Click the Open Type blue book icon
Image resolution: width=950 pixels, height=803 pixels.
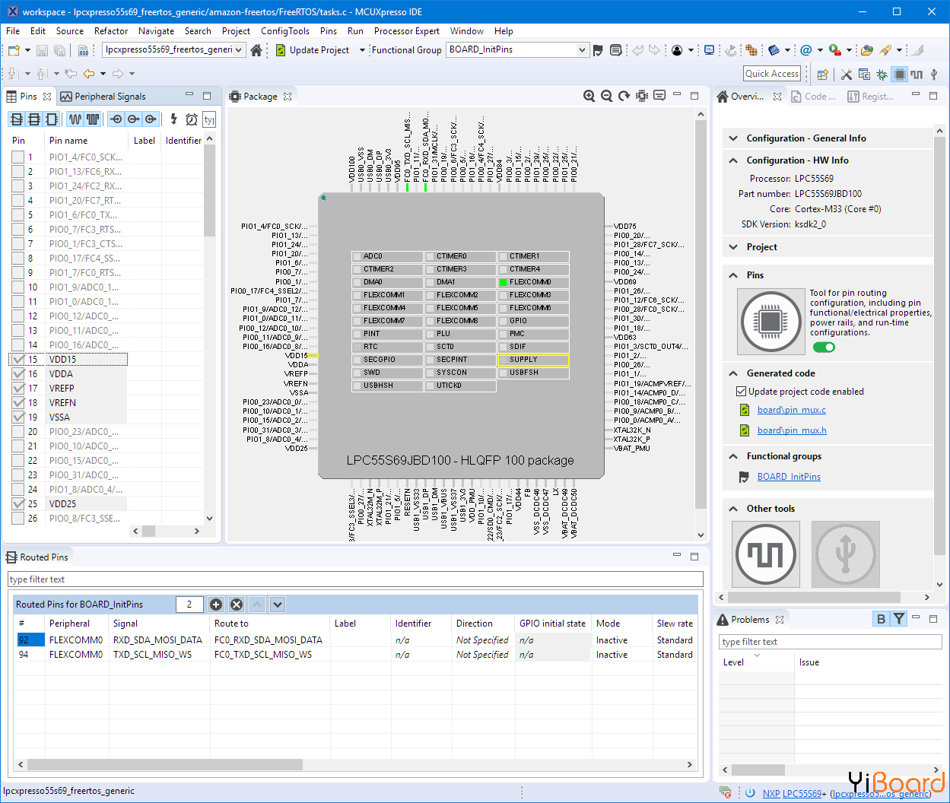tap(774, 50)
